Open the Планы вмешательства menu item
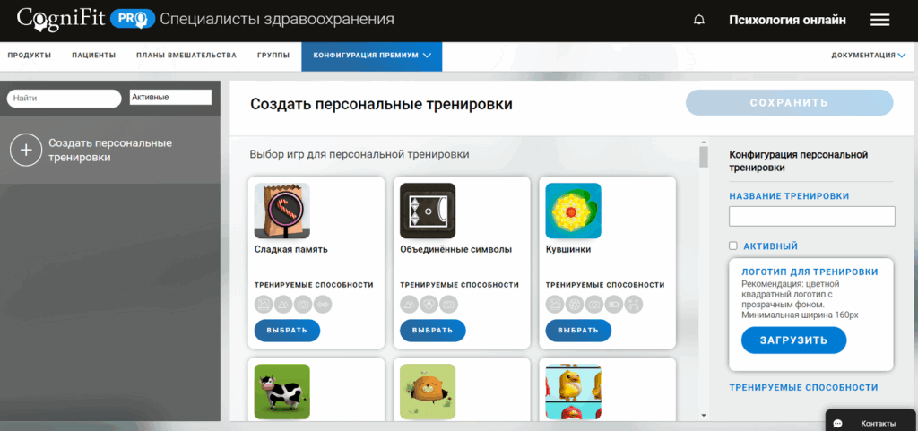918x431 pixels. coord(186,56)
